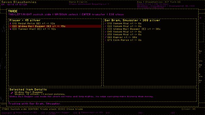This screenshot has height=115, width=205.
Task: Select the highlighted Widow Nail Dagger 15s row
Action: [x=55, y=26]
